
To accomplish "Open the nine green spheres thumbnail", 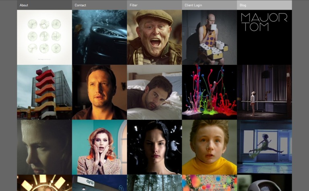I will click(x=44, y=37).
